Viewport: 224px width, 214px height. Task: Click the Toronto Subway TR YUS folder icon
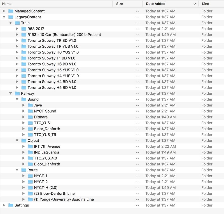click(24, 46)
